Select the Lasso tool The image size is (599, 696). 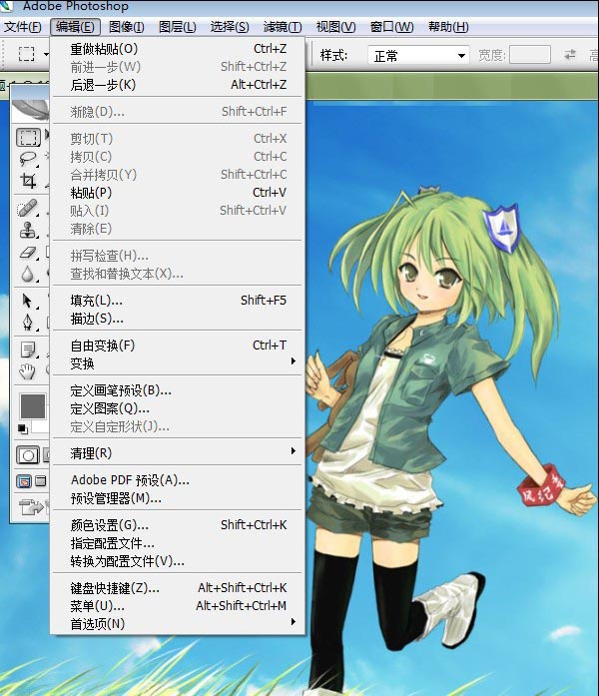[x=29, y=160]
